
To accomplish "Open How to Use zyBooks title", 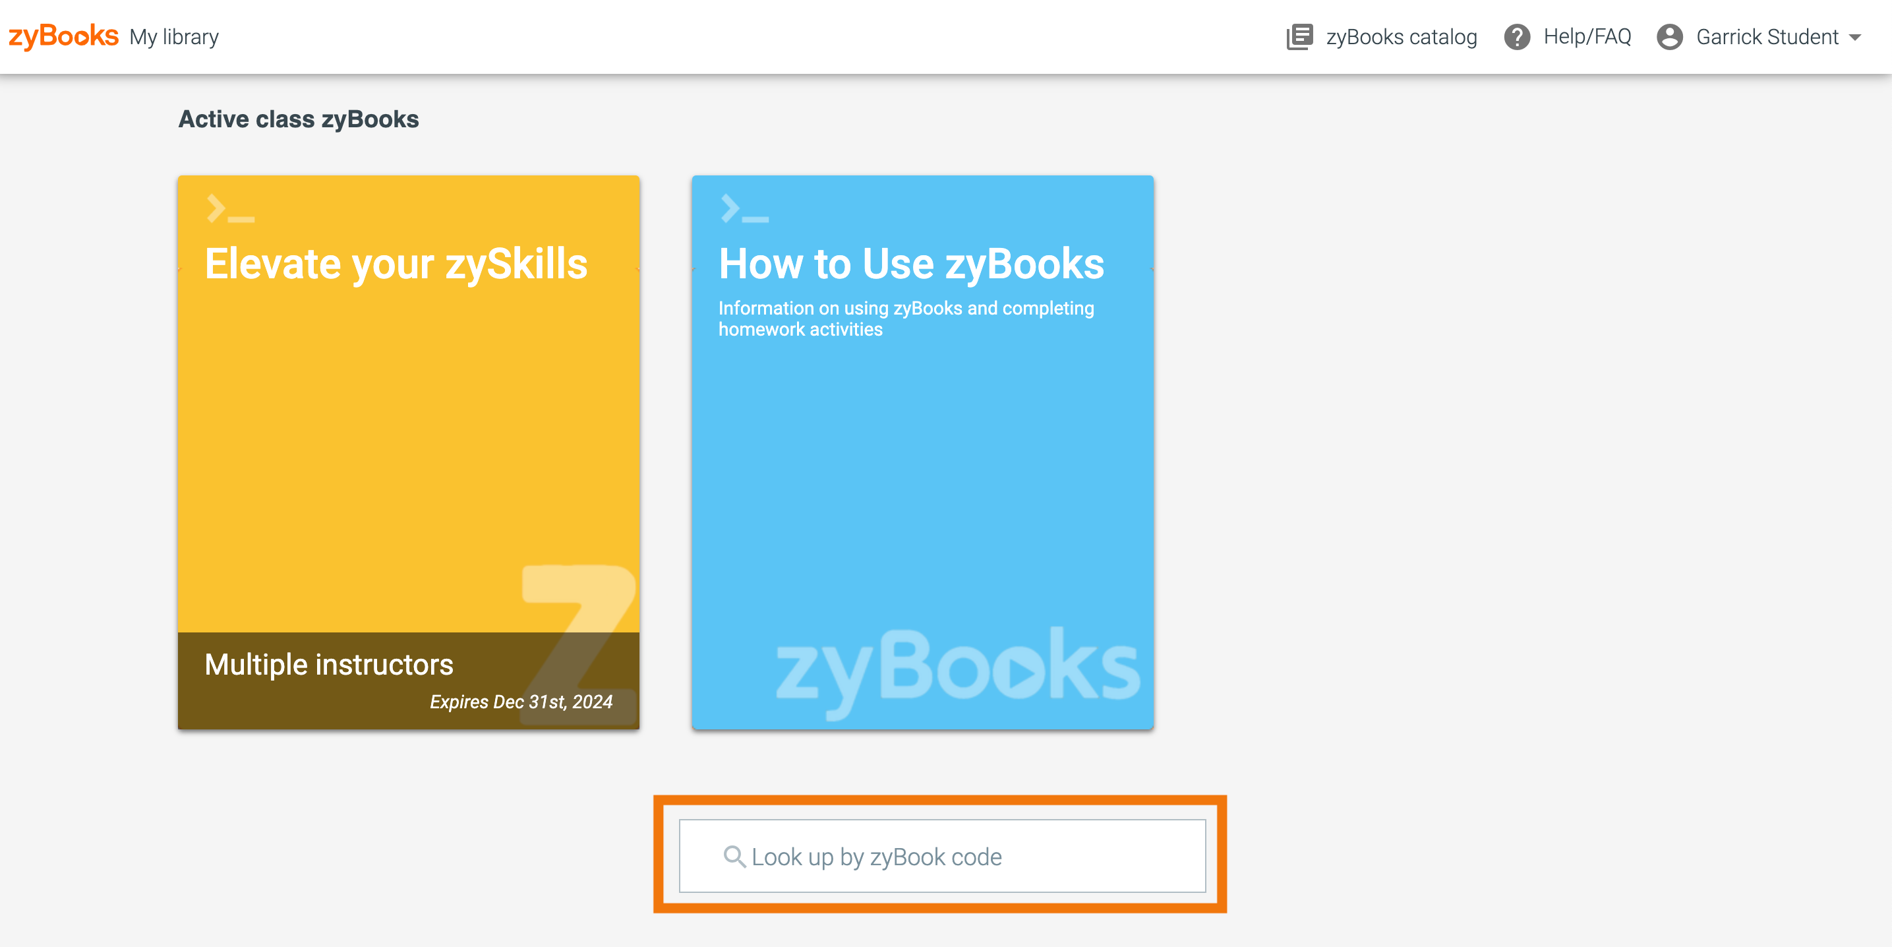I will 911,264.
